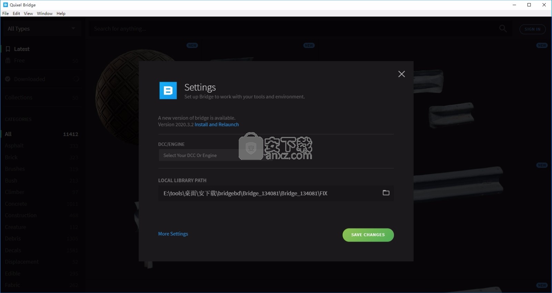Click the Quixel Bridge title bar icon
The width and height of the screenshot is (552, 293).
pyautogui.click(x=5, y=5)
